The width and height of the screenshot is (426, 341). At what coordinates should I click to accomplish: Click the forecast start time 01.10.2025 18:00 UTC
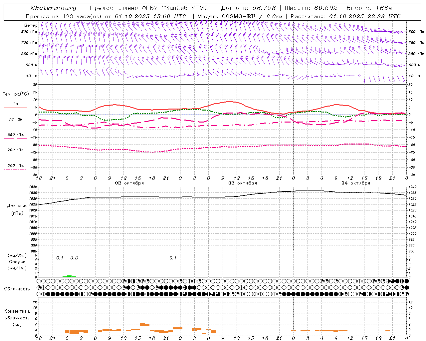(x=150, y=16)
